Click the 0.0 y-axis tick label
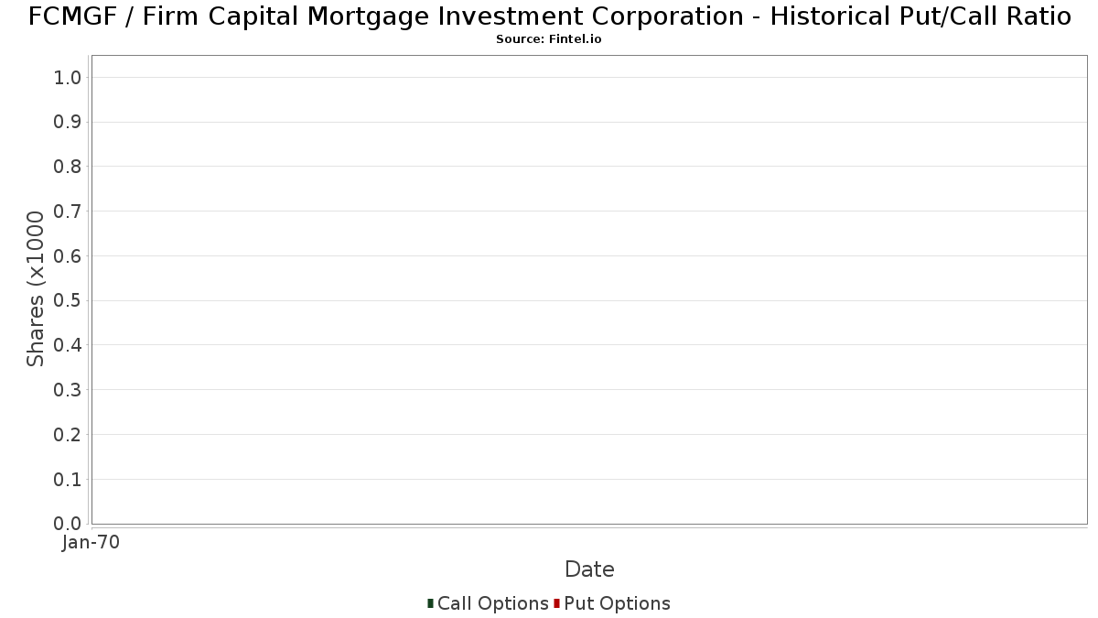 pos(68,524)
